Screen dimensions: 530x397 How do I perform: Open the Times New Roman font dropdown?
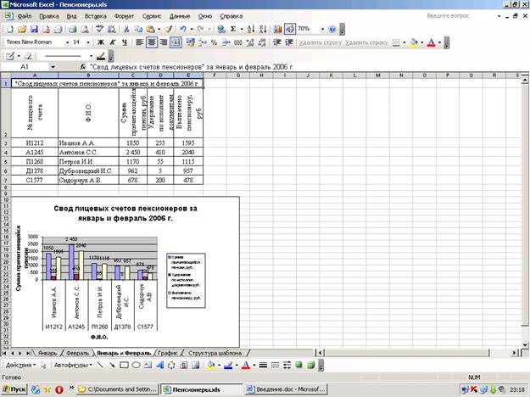64,42
